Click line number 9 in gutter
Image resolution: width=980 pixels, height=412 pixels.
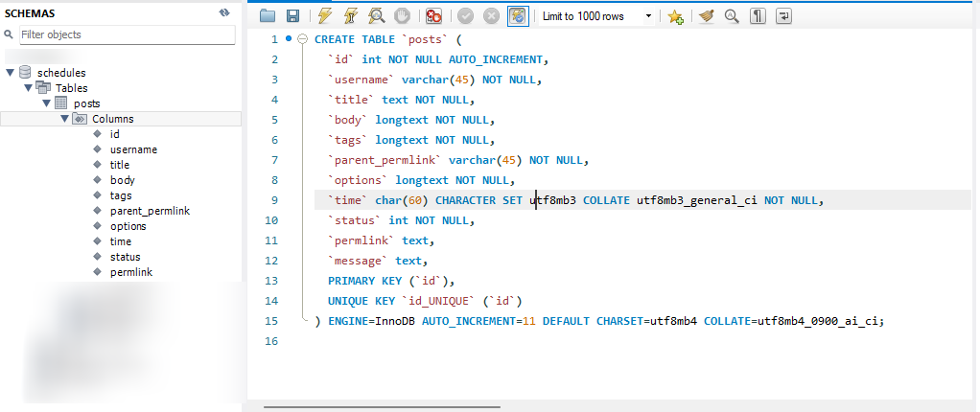[x=274, y=199]
